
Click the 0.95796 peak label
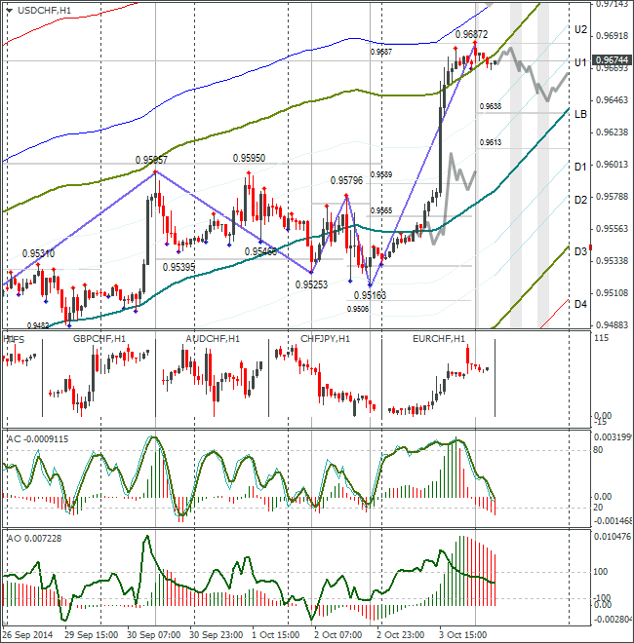[x=346, y=180]
